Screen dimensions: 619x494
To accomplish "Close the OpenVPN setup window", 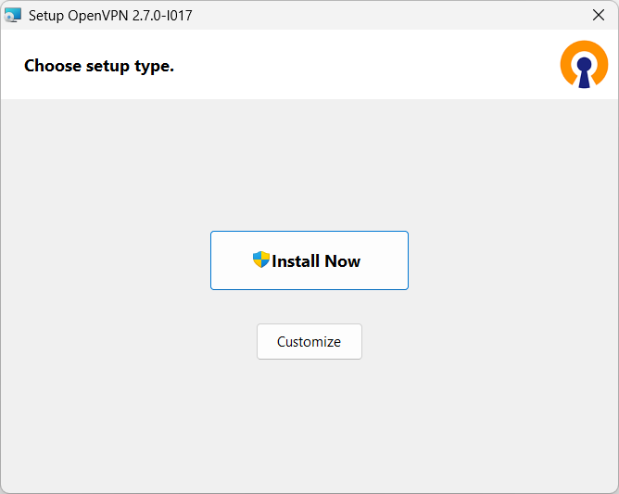I will [598, 16].
